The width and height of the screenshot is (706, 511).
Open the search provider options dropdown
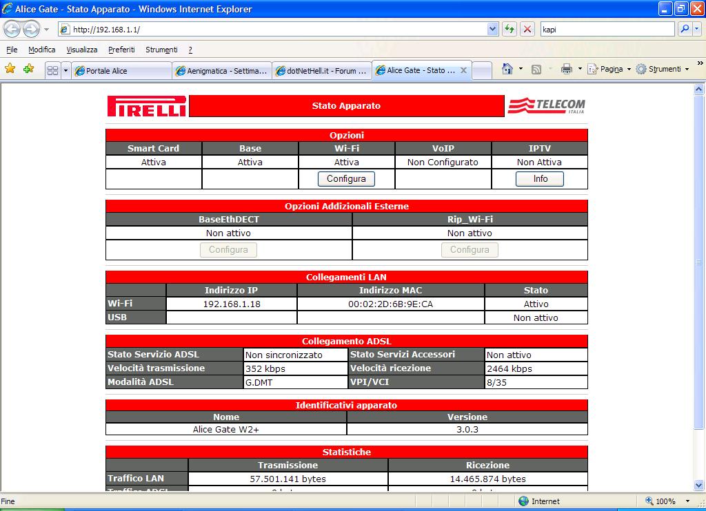pyautogui.click(x=697, y=29)
